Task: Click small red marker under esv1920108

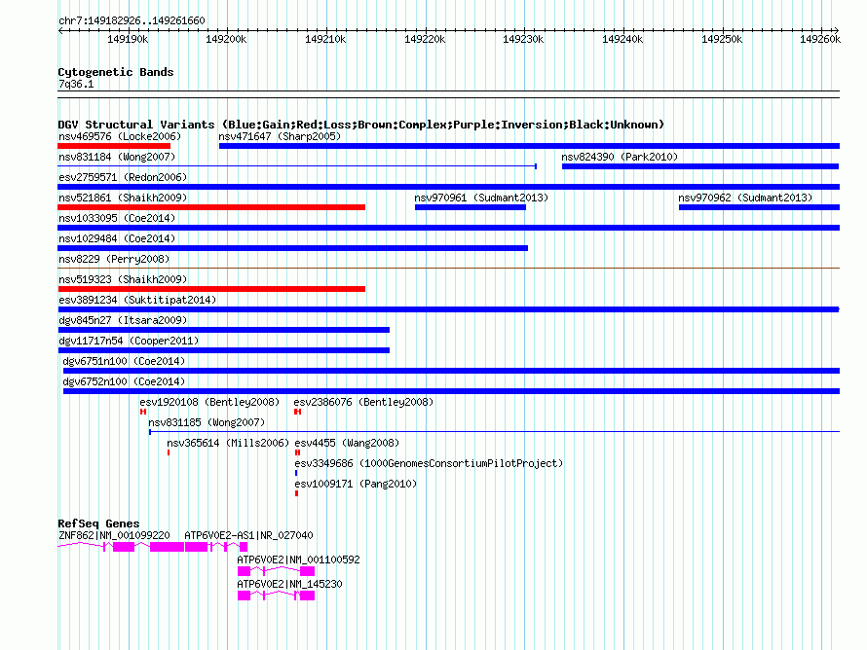Action: coord(143,412)
